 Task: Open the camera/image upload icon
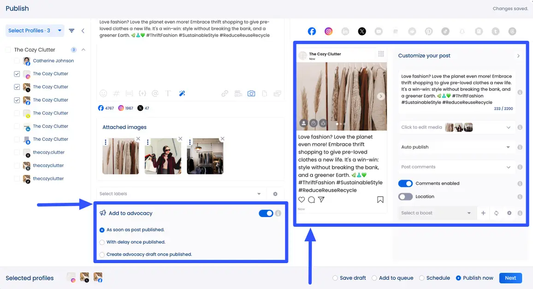[251, 93]
